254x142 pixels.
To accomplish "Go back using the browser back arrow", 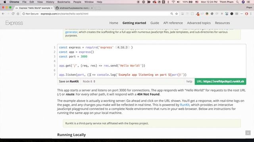I will pyautogui.click(x=3, y=14).
